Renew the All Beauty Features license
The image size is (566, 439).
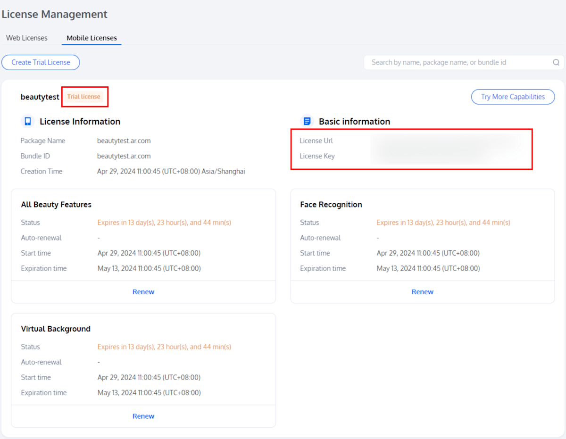tap(143, 292)
